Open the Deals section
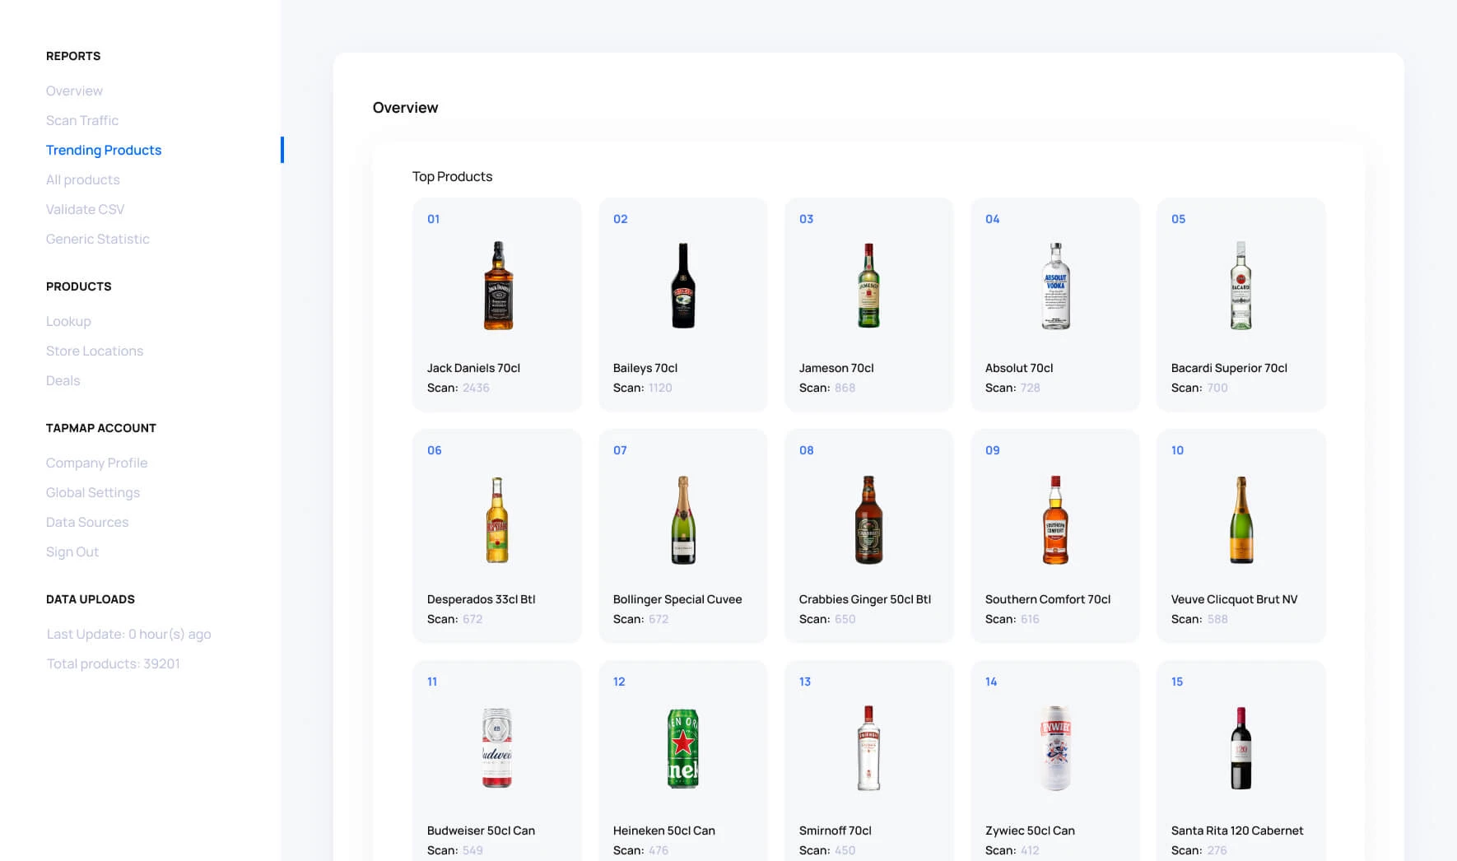 (63, 380)
